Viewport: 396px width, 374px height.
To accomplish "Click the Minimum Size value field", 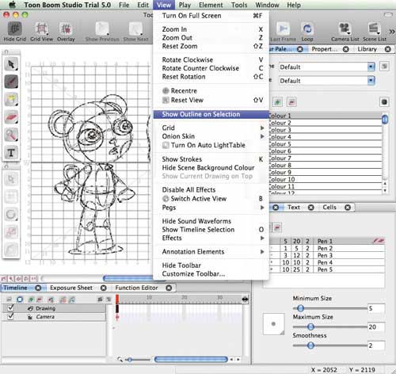I will tap(376, 308).
